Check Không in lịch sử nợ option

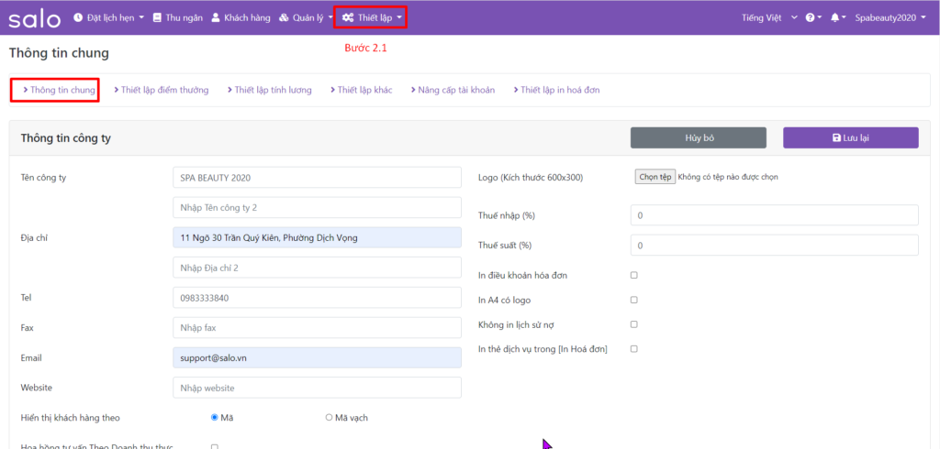coord(633,324)
